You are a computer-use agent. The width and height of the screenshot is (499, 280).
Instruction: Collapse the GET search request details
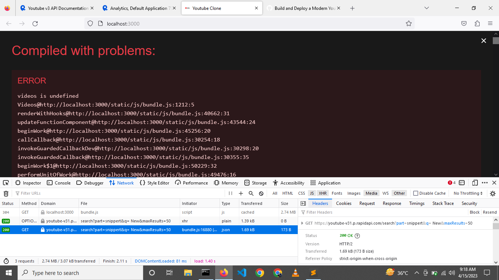pyautogui.click(x=302, y=223)
